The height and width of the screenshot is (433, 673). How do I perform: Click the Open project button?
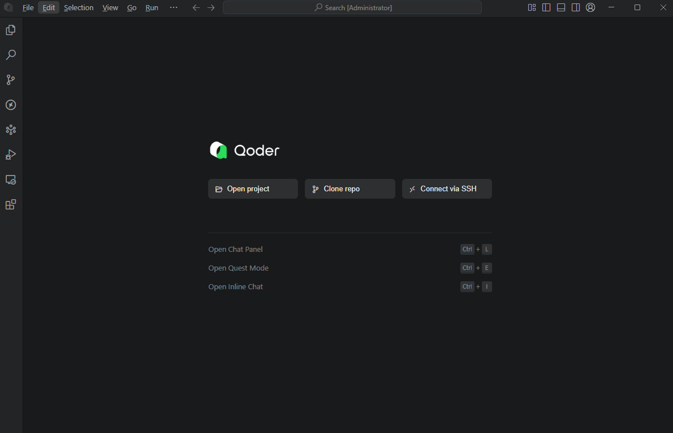[x=253, y=189]
